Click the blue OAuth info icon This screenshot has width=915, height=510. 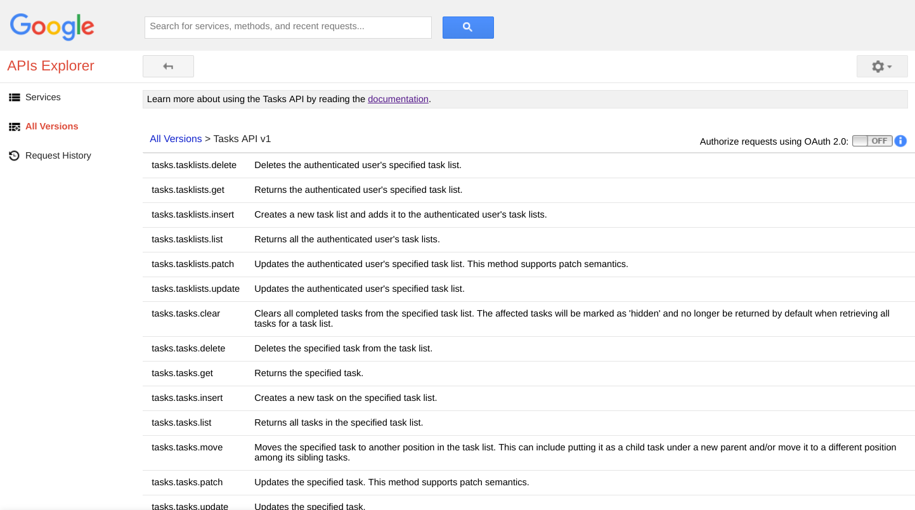pos(900,141)
